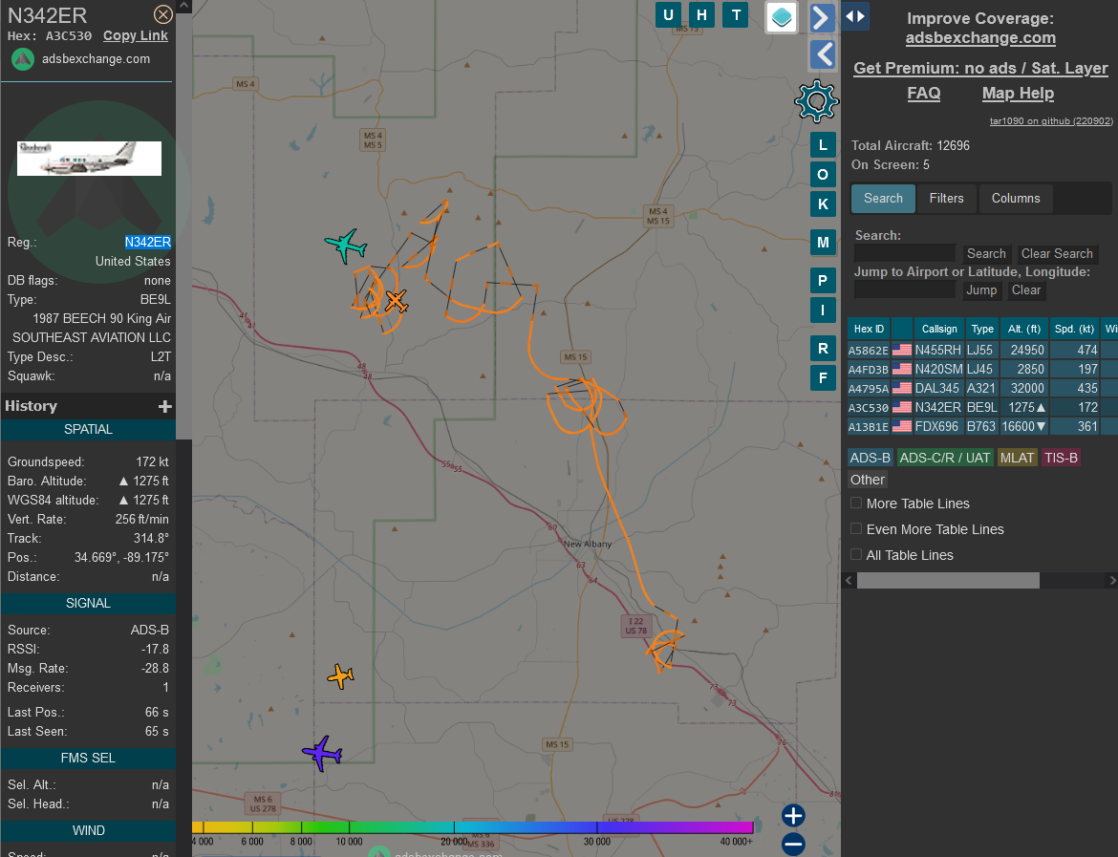Click the N342ER registration link
1118x857 pixels.
(x=147, y=243)
